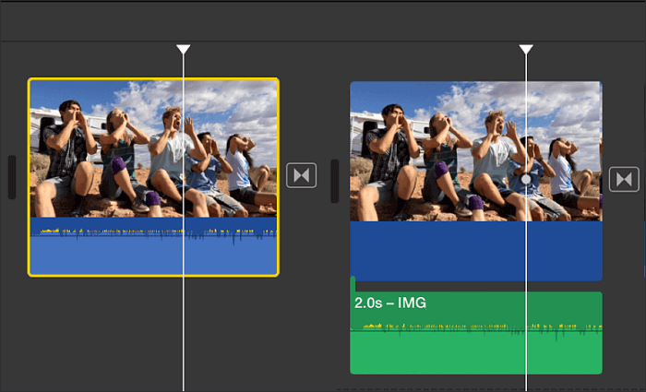Click the dark trim handle left of the yellow-selected clip
Image resolution: width=646 pixels, height=392 pixels.
tap(12, 177)
